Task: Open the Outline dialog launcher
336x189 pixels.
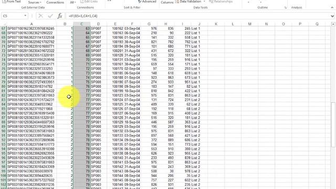Action: coord(286,7)
